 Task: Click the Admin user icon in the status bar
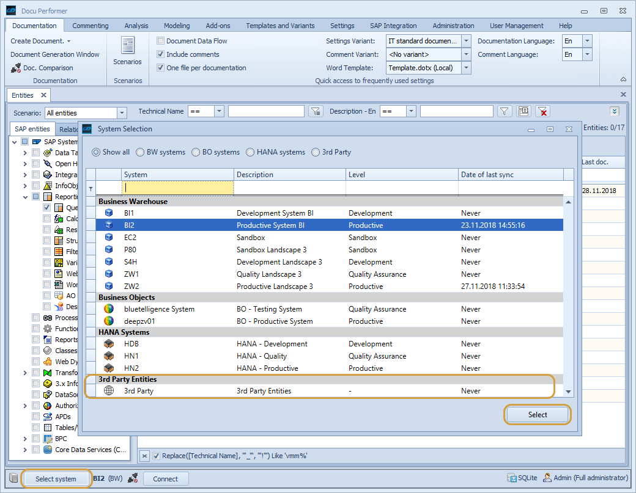click(548, 478)
